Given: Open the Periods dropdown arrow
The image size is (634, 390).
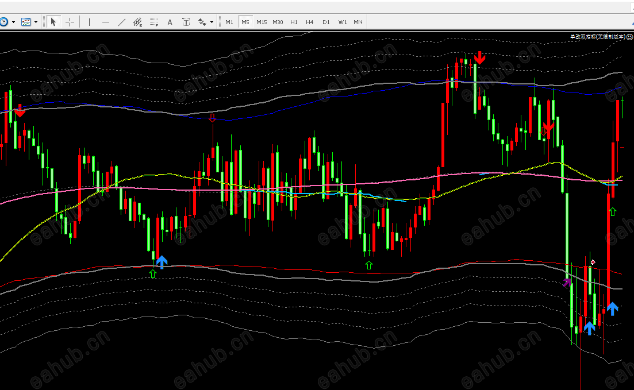Looking at the screenshot, I should point(13,22).
